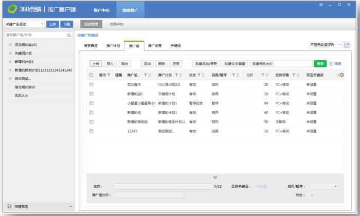Open the 启用/暂停 dropdown in the detail panel
360x216 pixels.
pyautogui.click(x=324, y=186)
